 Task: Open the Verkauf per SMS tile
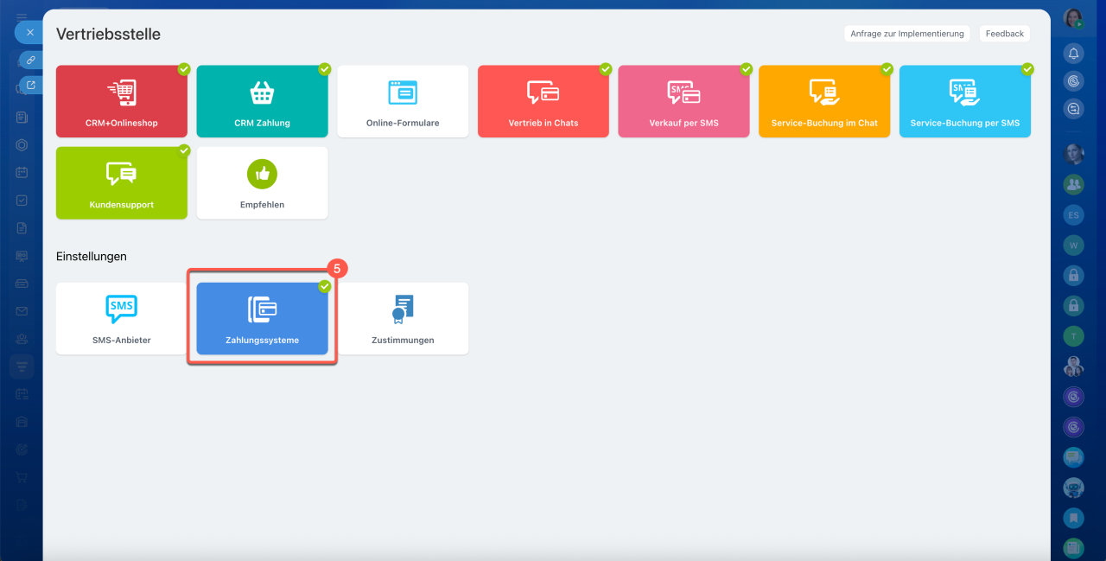683,101
